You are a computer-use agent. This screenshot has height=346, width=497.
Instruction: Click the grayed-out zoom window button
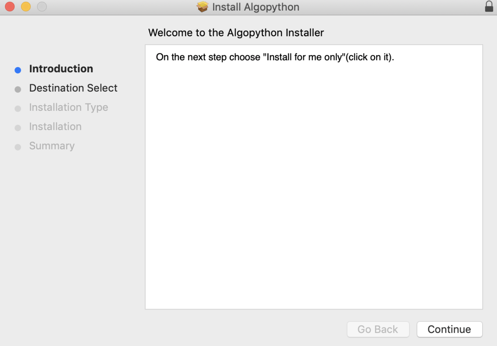pyautogui.click(x=42, y=7)
